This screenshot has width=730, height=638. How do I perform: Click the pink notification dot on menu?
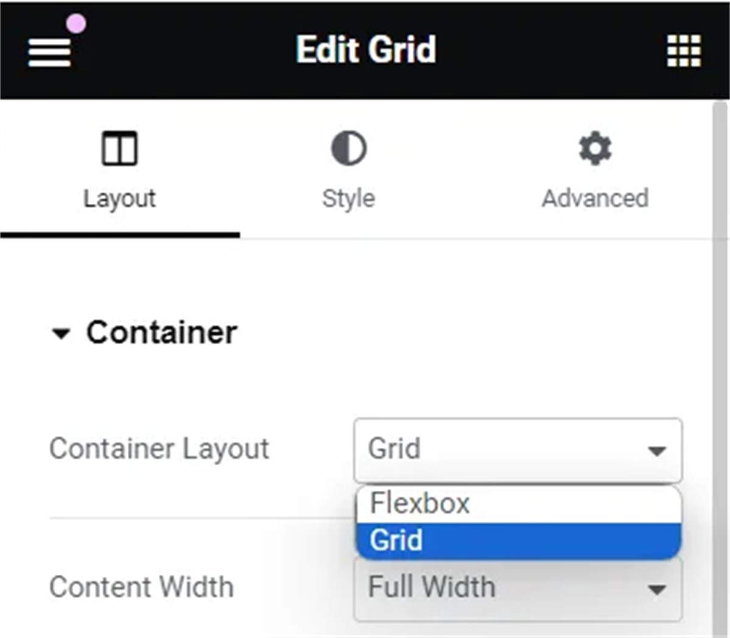pyautogui.click(x=76, y=24)
